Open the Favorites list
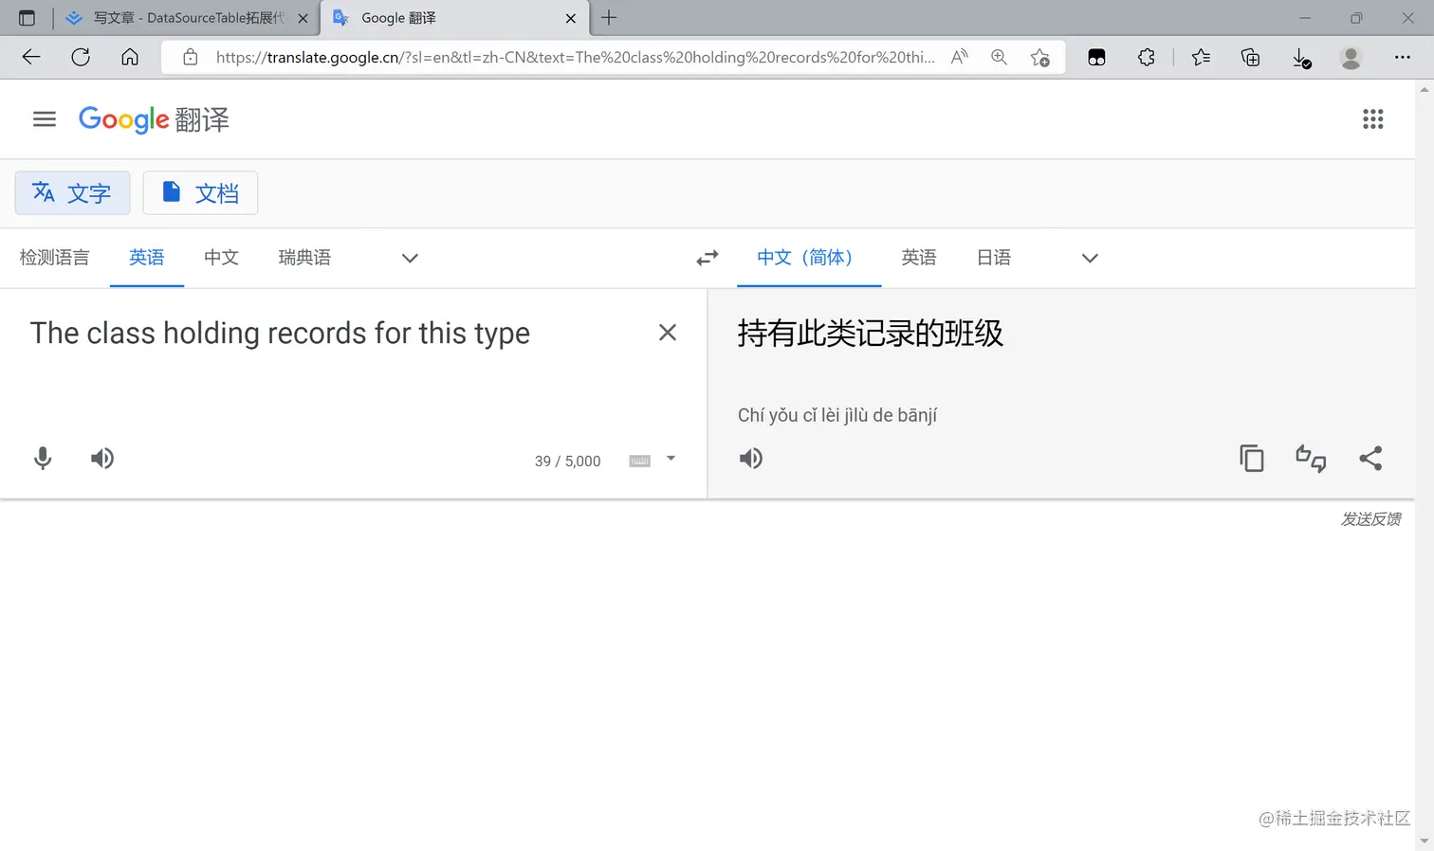This screenshot has height=851, width=1434. point(1201,57)
